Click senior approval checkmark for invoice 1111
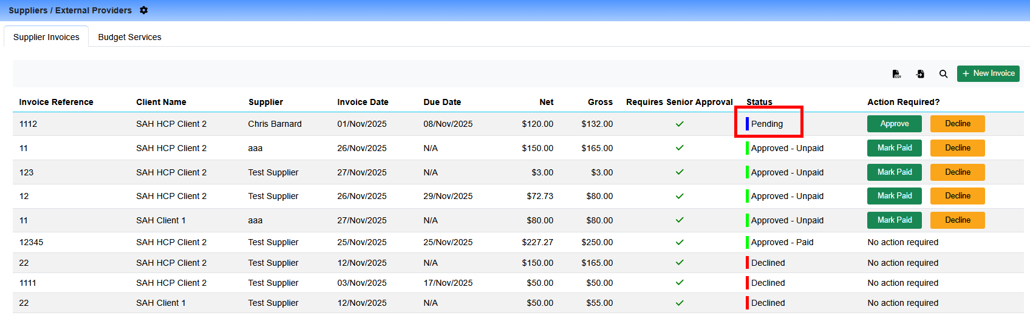Screen dimensions: 1030x321 [680, 283]
